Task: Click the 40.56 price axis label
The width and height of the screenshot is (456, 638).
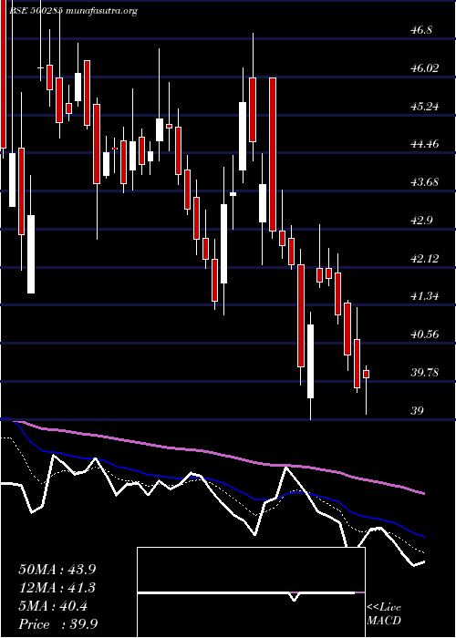Action: click(x=425, y=334)
